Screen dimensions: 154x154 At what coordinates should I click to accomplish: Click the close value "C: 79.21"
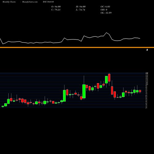coord(56,10)
